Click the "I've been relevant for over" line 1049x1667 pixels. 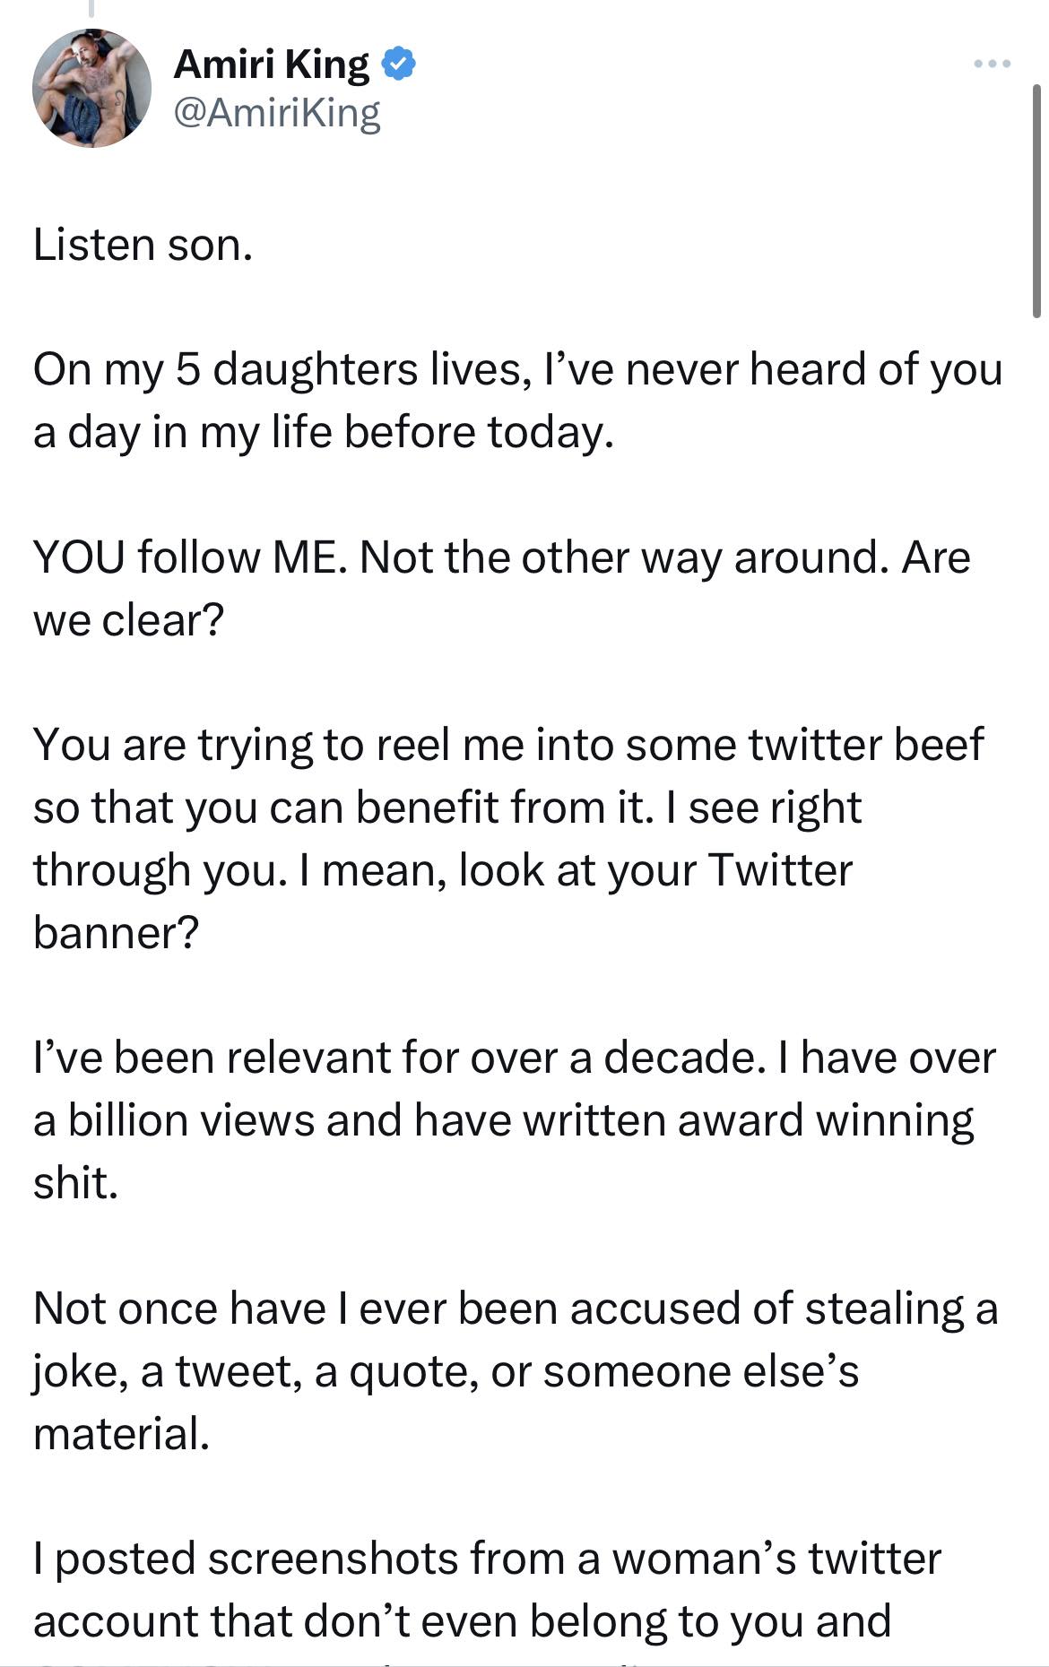point(514,1058)
